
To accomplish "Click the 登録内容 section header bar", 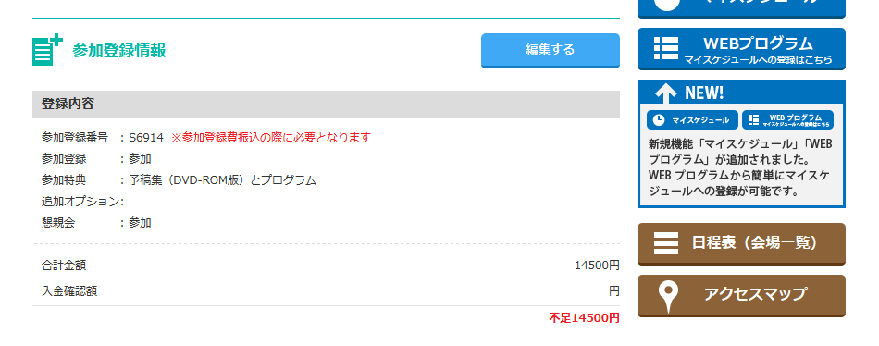I will (x=326, y=105).
